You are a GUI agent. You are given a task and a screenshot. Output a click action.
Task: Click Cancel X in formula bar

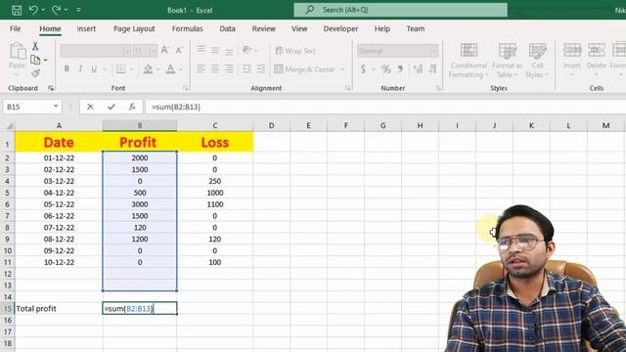pos(90,107)
